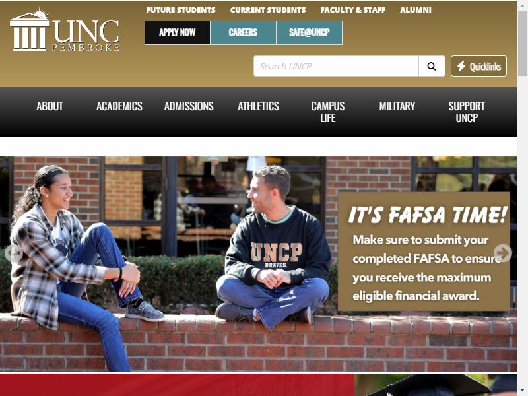This screenshot has height=396, width=528.
Task: Select the Military menu item
Action: (397, 106)
